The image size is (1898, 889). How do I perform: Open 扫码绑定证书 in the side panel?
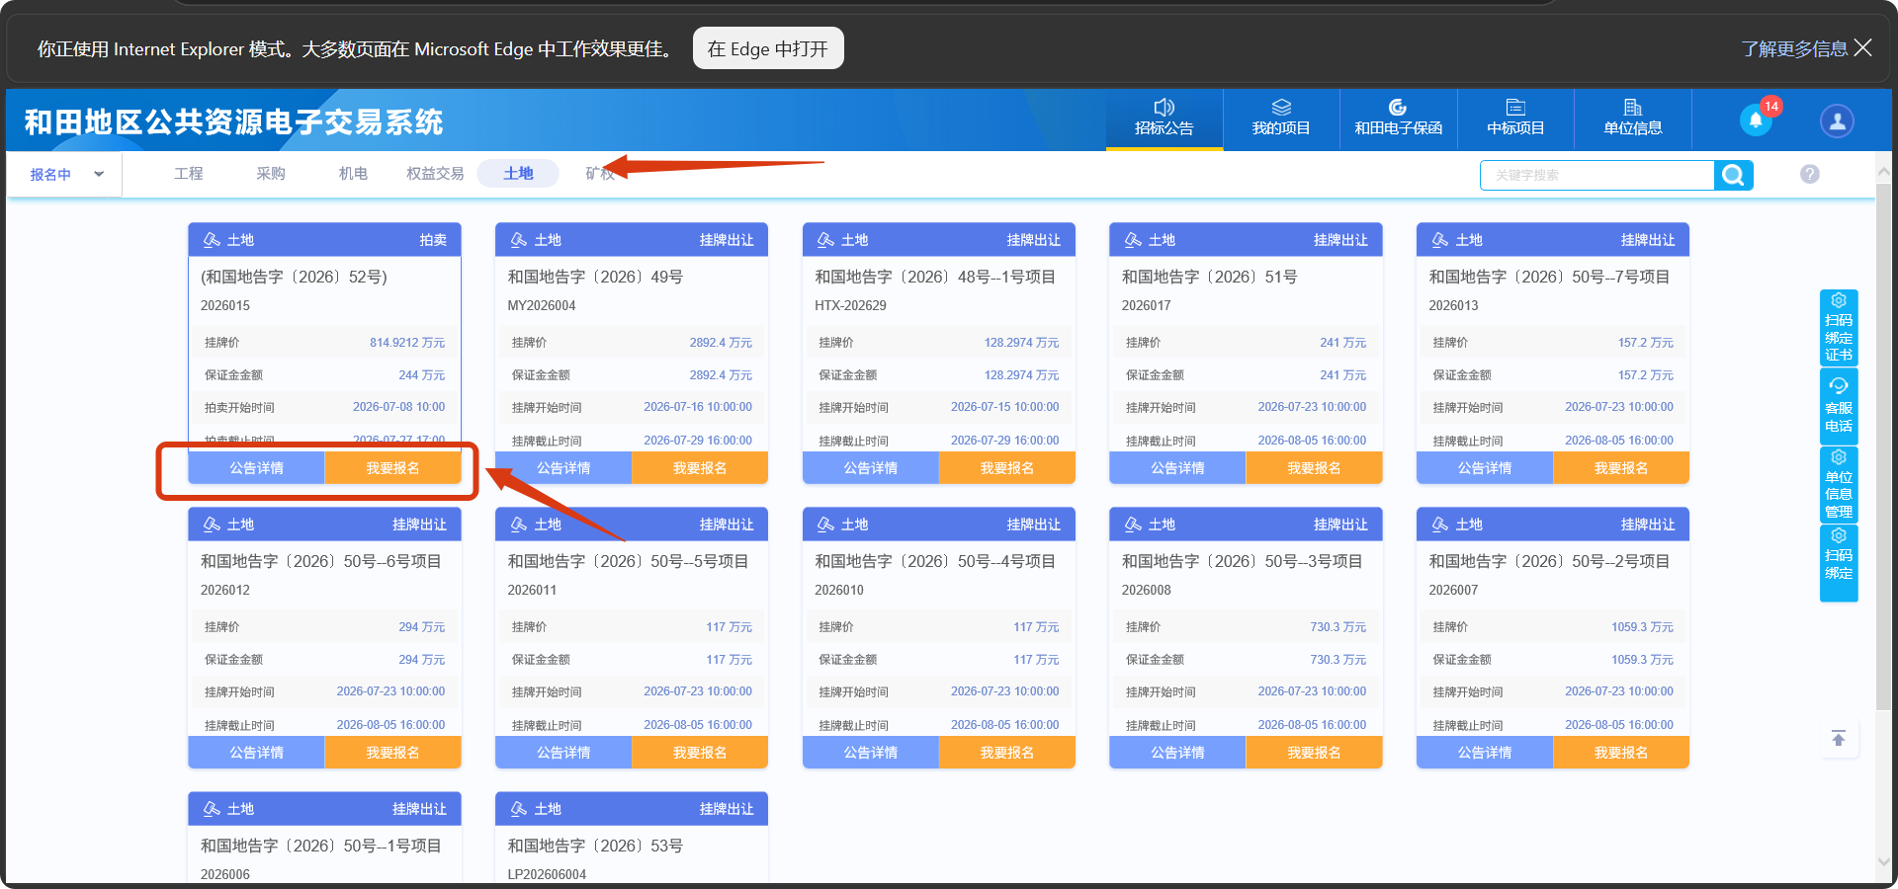pos(1839,328)
